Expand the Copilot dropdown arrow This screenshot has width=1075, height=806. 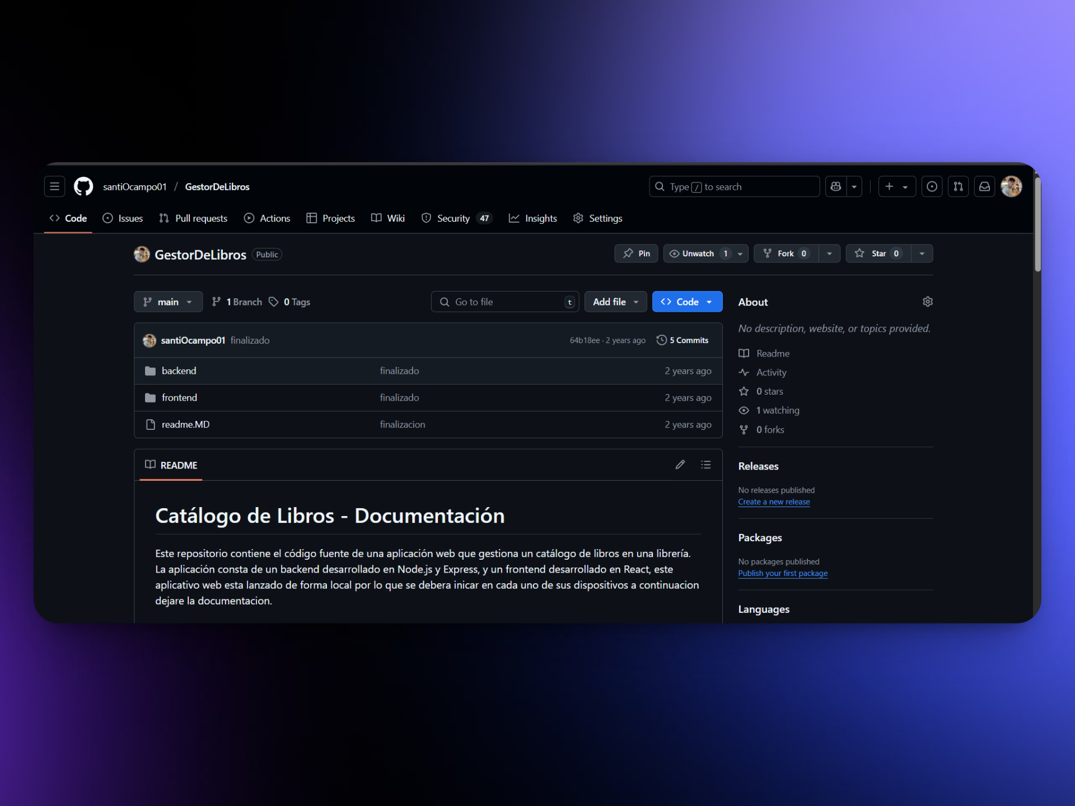coord(854,186)
